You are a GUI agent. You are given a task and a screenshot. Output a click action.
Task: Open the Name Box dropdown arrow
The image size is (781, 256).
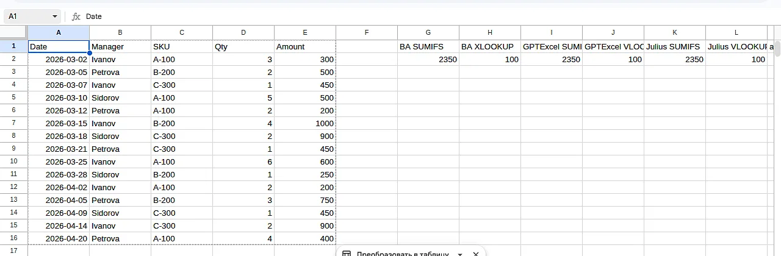(55, 16)
